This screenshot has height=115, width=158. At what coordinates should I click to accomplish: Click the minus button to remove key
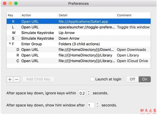point(17,79)
